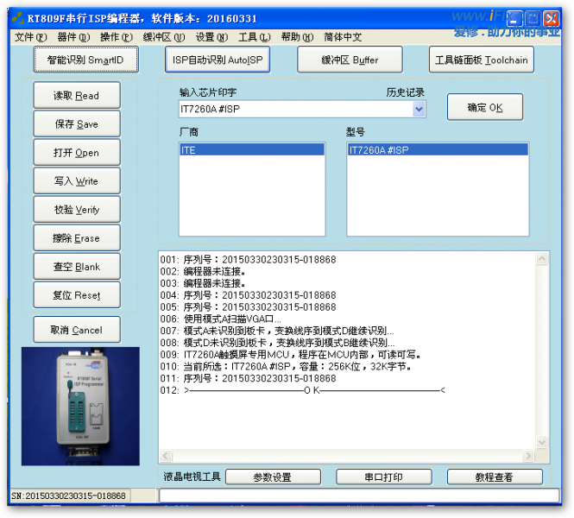Open the 工具(L) menu
This screenshot has height=518, width=574.
coord(255,37)
